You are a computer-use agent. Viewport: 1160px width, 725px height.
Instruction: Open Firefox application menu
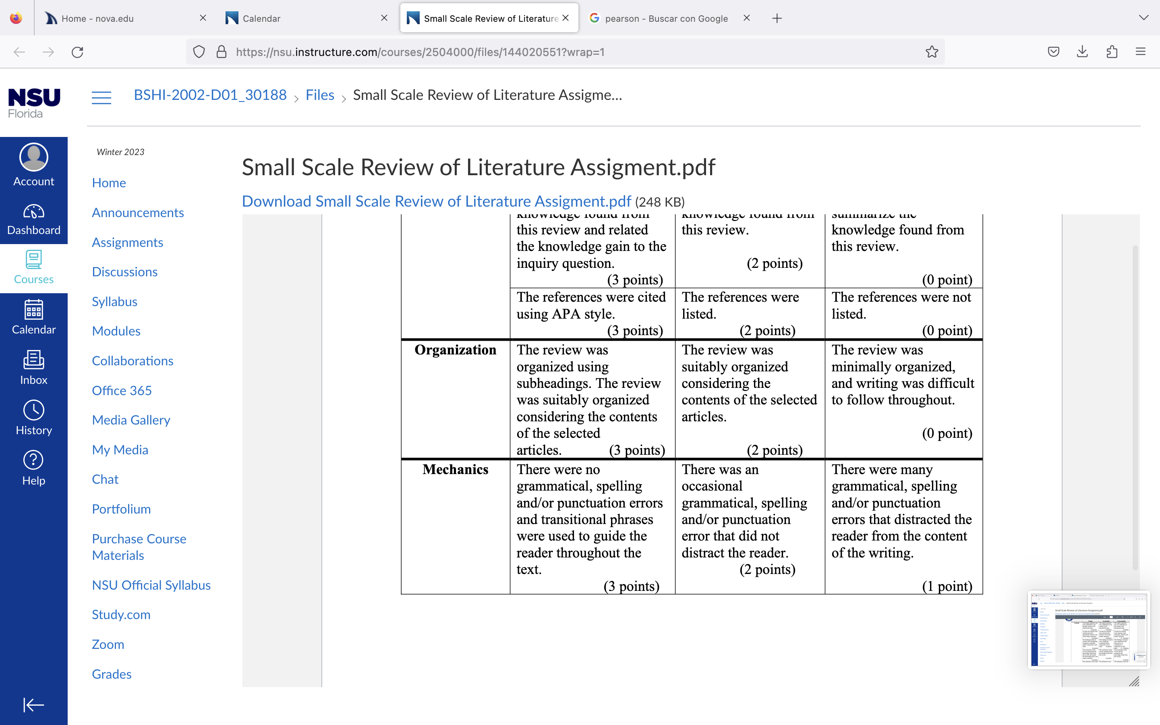pos(1140,52)
